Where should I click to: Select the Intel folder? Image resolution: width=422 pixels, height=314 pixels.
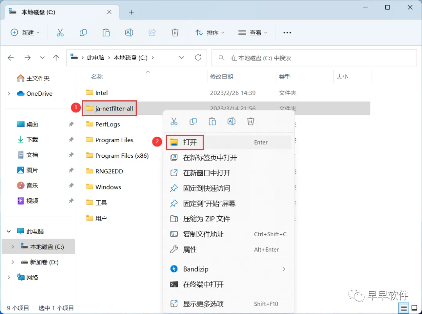[97, 93]
